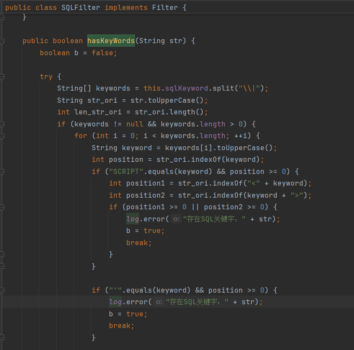Click the SQLFilter class name in header

point(80,8)
